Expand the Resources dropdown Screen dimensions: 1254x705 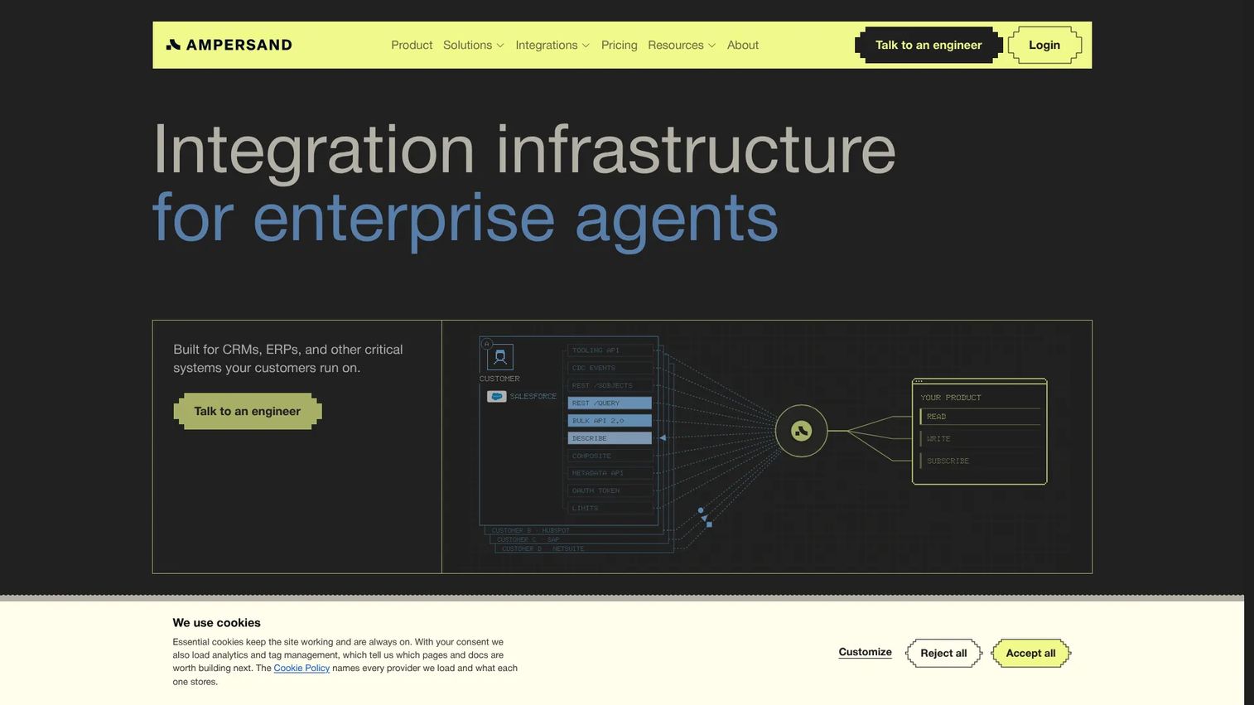coord(682,45)
